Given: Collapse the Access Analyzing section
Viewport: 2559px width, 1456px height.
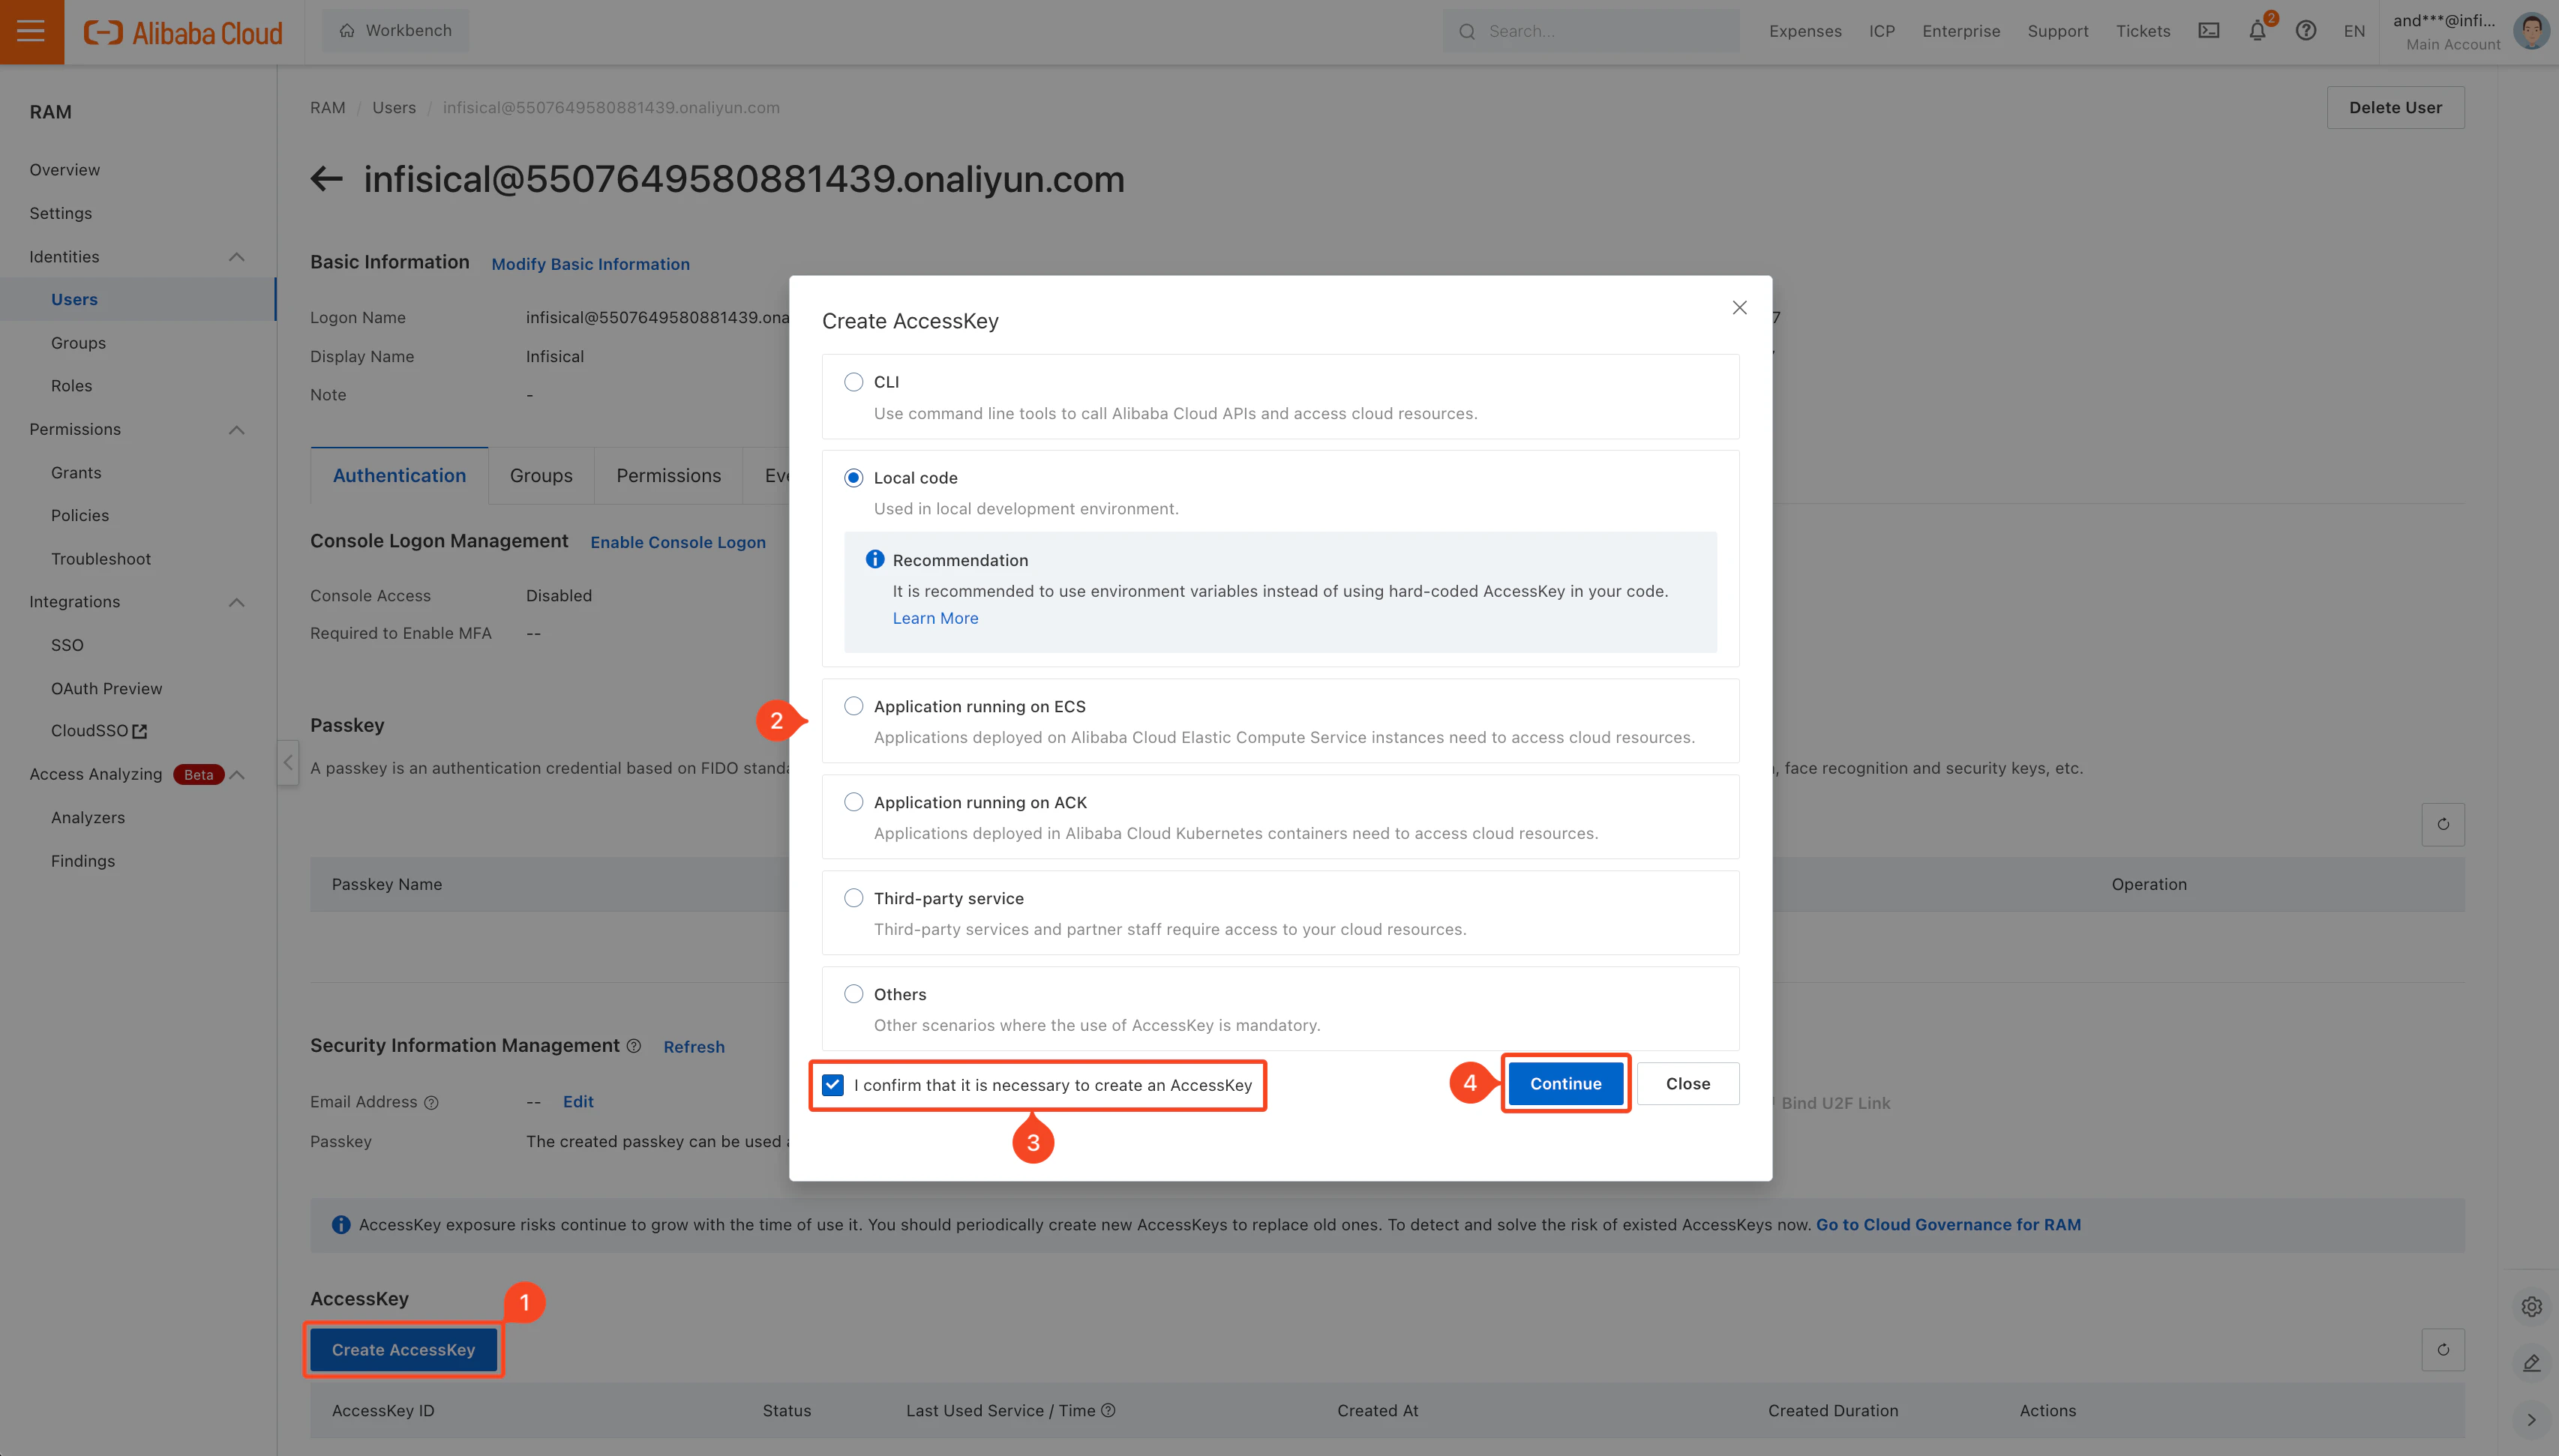Looking at the screenshot, I should point(236,775).
